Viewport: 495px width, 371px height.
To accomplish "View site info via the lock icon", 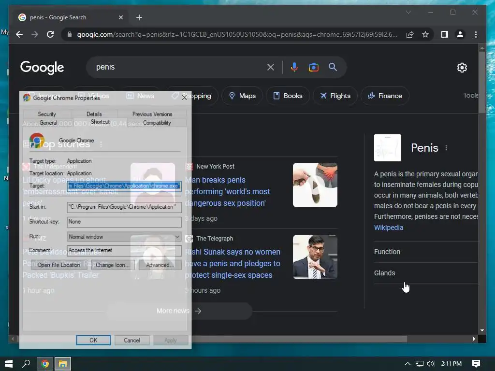I will (70, 34).
